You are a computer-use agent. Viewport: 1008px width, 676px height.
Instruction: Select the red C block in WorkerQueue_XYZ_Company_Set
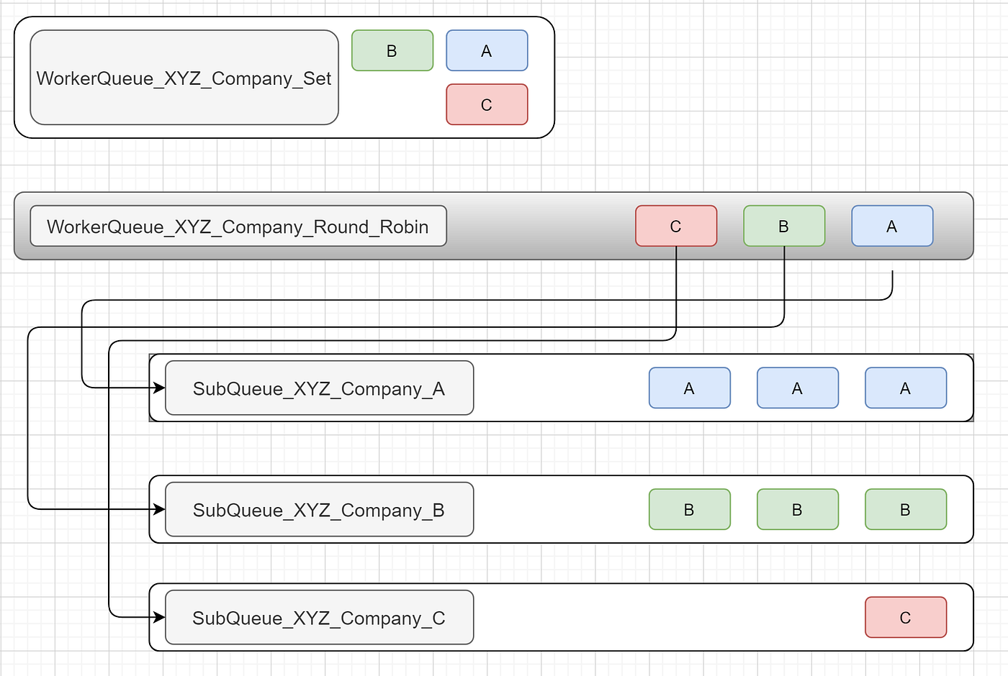(487, 104)
